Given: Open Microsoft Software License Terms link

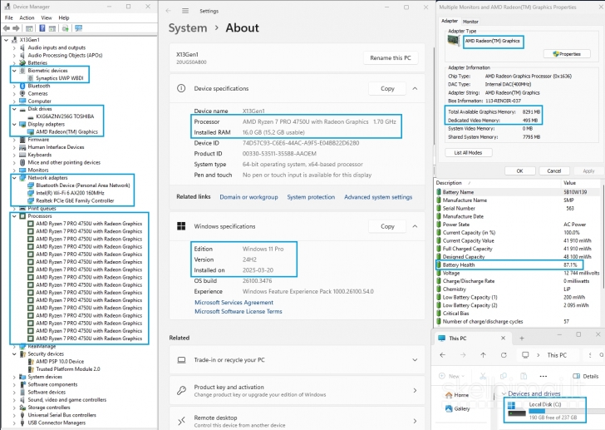Looking at the screenshot, I should [x=238, y=312].
